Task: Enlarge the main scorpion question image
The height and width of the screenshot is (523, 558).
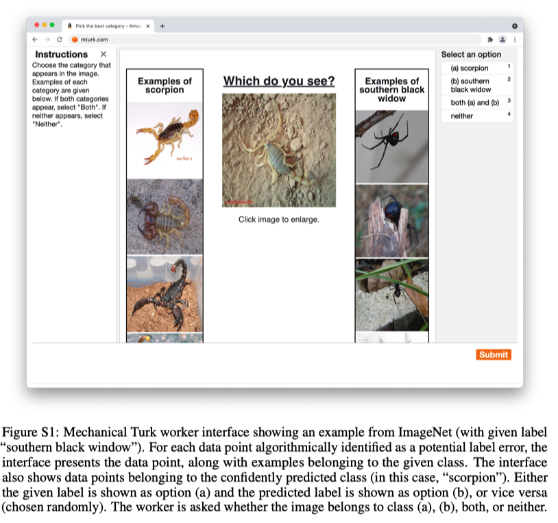Action: [x=279, y=150]
